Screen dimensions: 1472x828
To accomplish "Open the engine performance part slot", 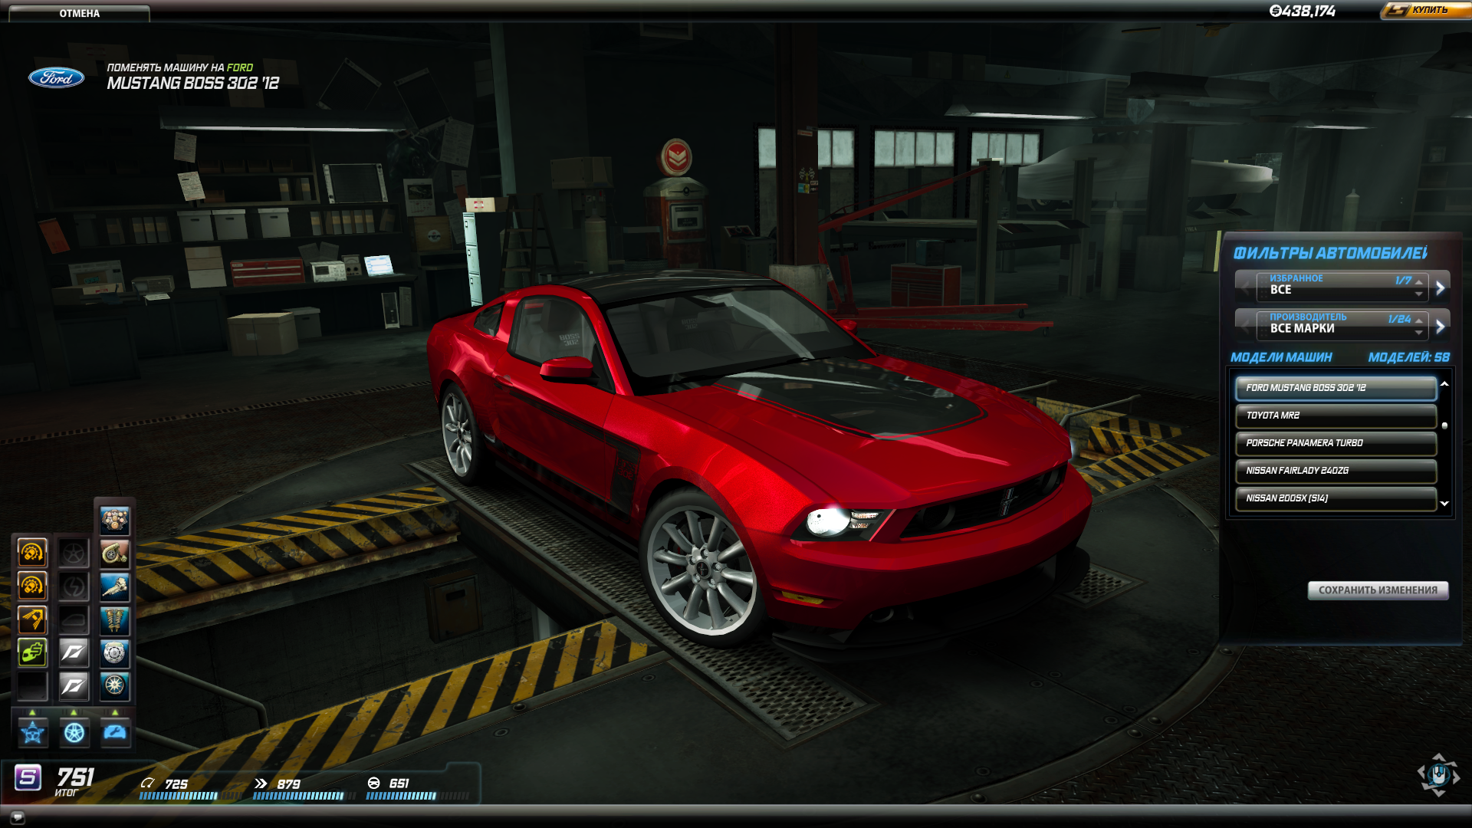I will pyautogui.click(x=114, y=521).
